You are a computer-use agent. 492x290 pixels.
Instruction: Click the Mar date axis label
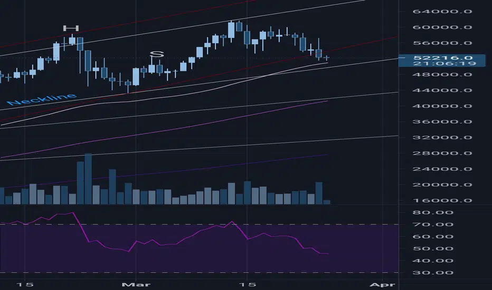tap(136, 285)
